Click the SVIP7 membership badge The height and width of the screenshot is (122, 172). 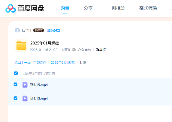point(39,30)
